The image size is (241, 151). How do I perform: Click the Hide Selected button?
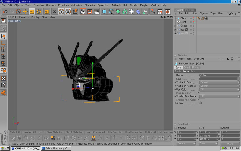point(115,132)
